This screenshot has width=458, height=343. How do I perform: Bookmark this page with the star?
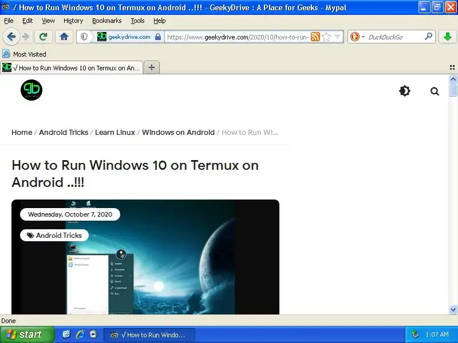326,37
